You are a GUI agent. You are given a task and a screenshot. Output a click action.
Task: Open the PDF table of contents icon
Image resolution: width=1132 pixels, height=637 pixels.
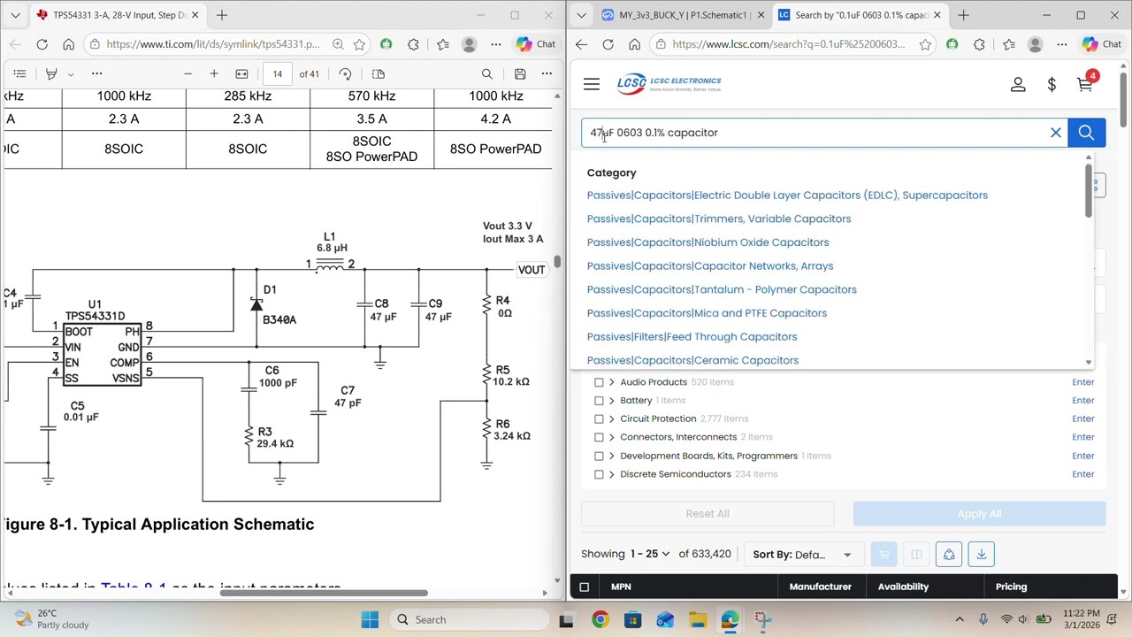19,73
